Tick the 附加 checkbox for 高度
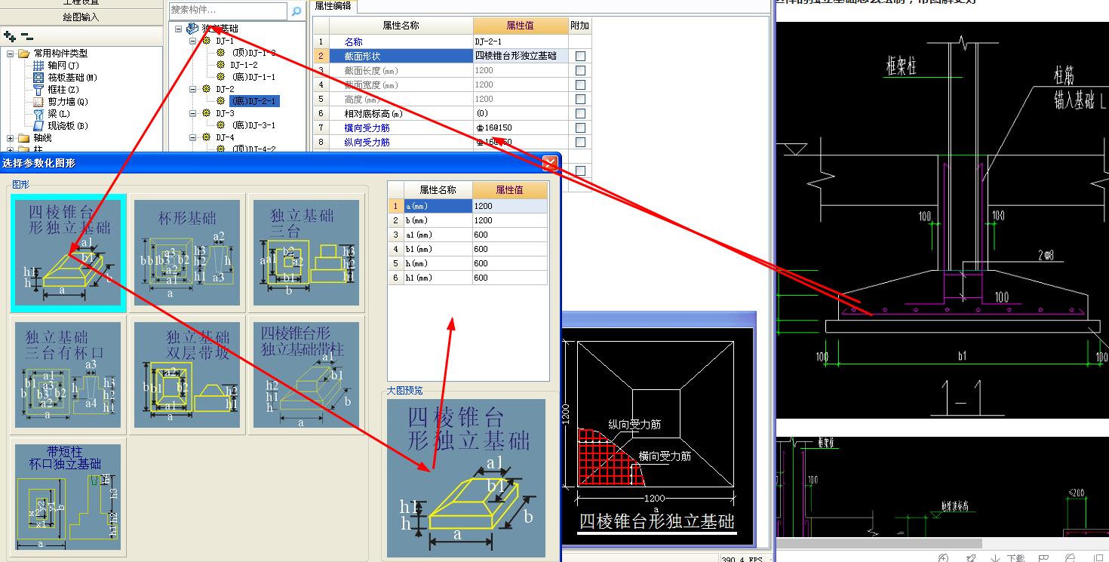The width and height of the screenshot is (1109, 562). (580, 99)
